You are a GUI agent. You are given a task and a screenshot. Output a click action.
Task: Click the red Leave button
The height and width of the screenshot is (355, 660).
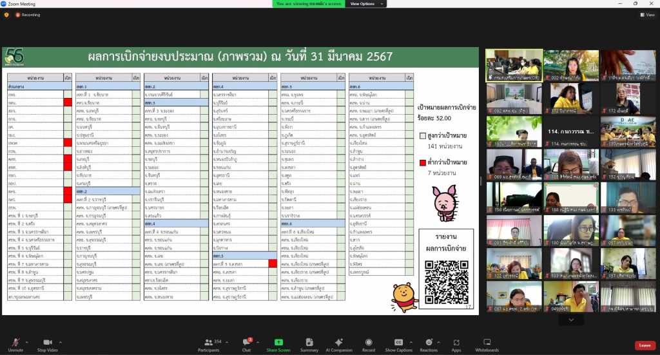tap(645, 345)
